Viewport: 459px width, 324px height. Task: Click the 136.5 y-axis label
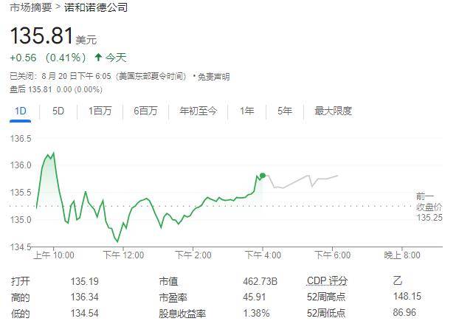tap(21, 139)
